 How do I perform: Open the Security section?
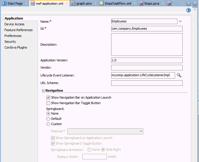point(10,42)
